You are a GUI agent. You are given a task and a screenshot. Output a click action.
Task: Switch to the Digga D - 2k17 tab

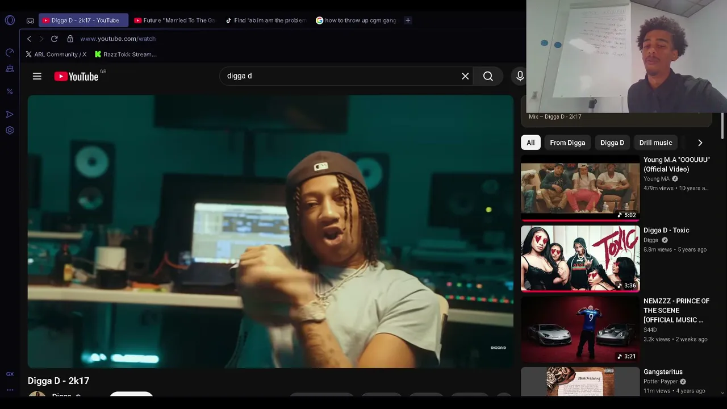tap(83, 20)
